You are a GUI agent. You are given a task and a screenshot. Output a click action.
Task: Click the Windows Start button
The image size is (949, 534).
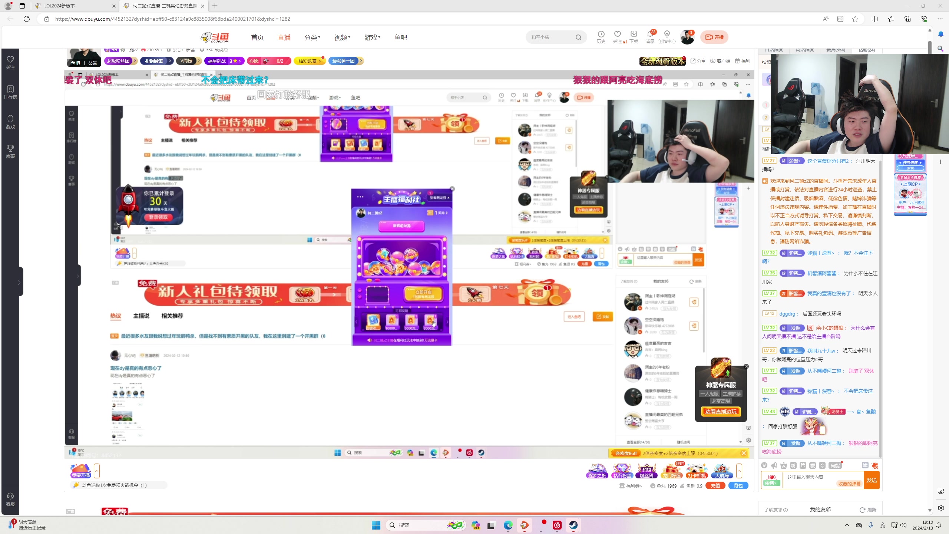coord(376,525)
